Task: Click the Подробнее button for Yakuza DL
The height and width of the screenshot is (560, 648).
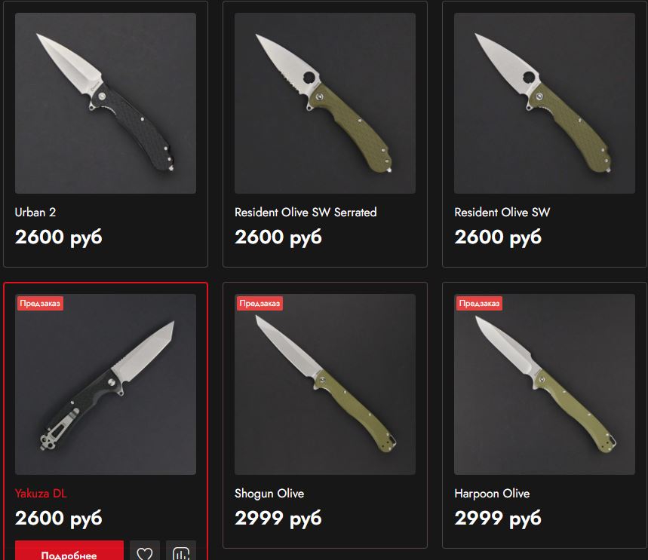Action: pos(69,551)
